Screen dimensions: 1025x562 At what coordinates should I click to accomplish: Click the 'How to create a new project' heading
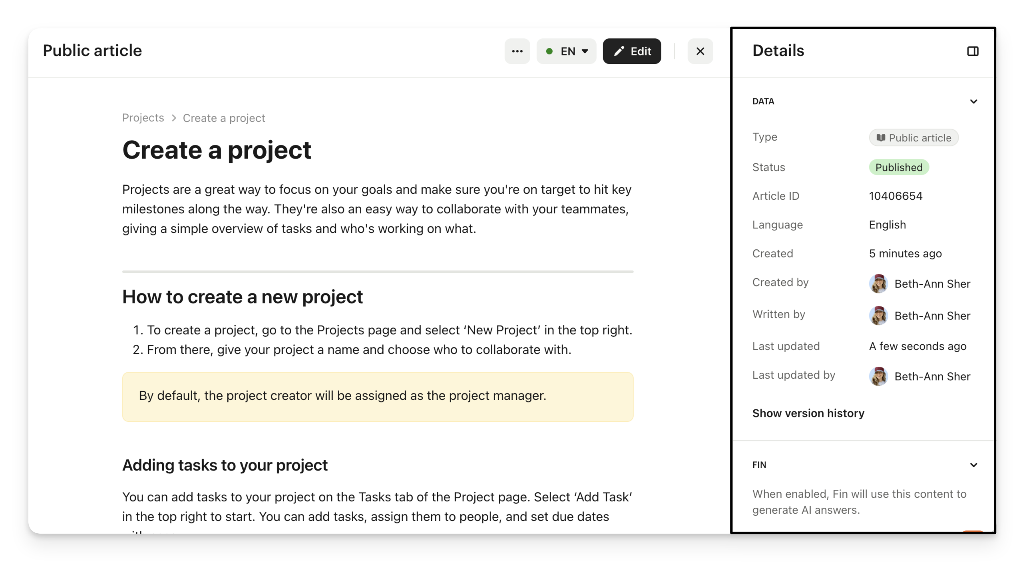point(242,297)
